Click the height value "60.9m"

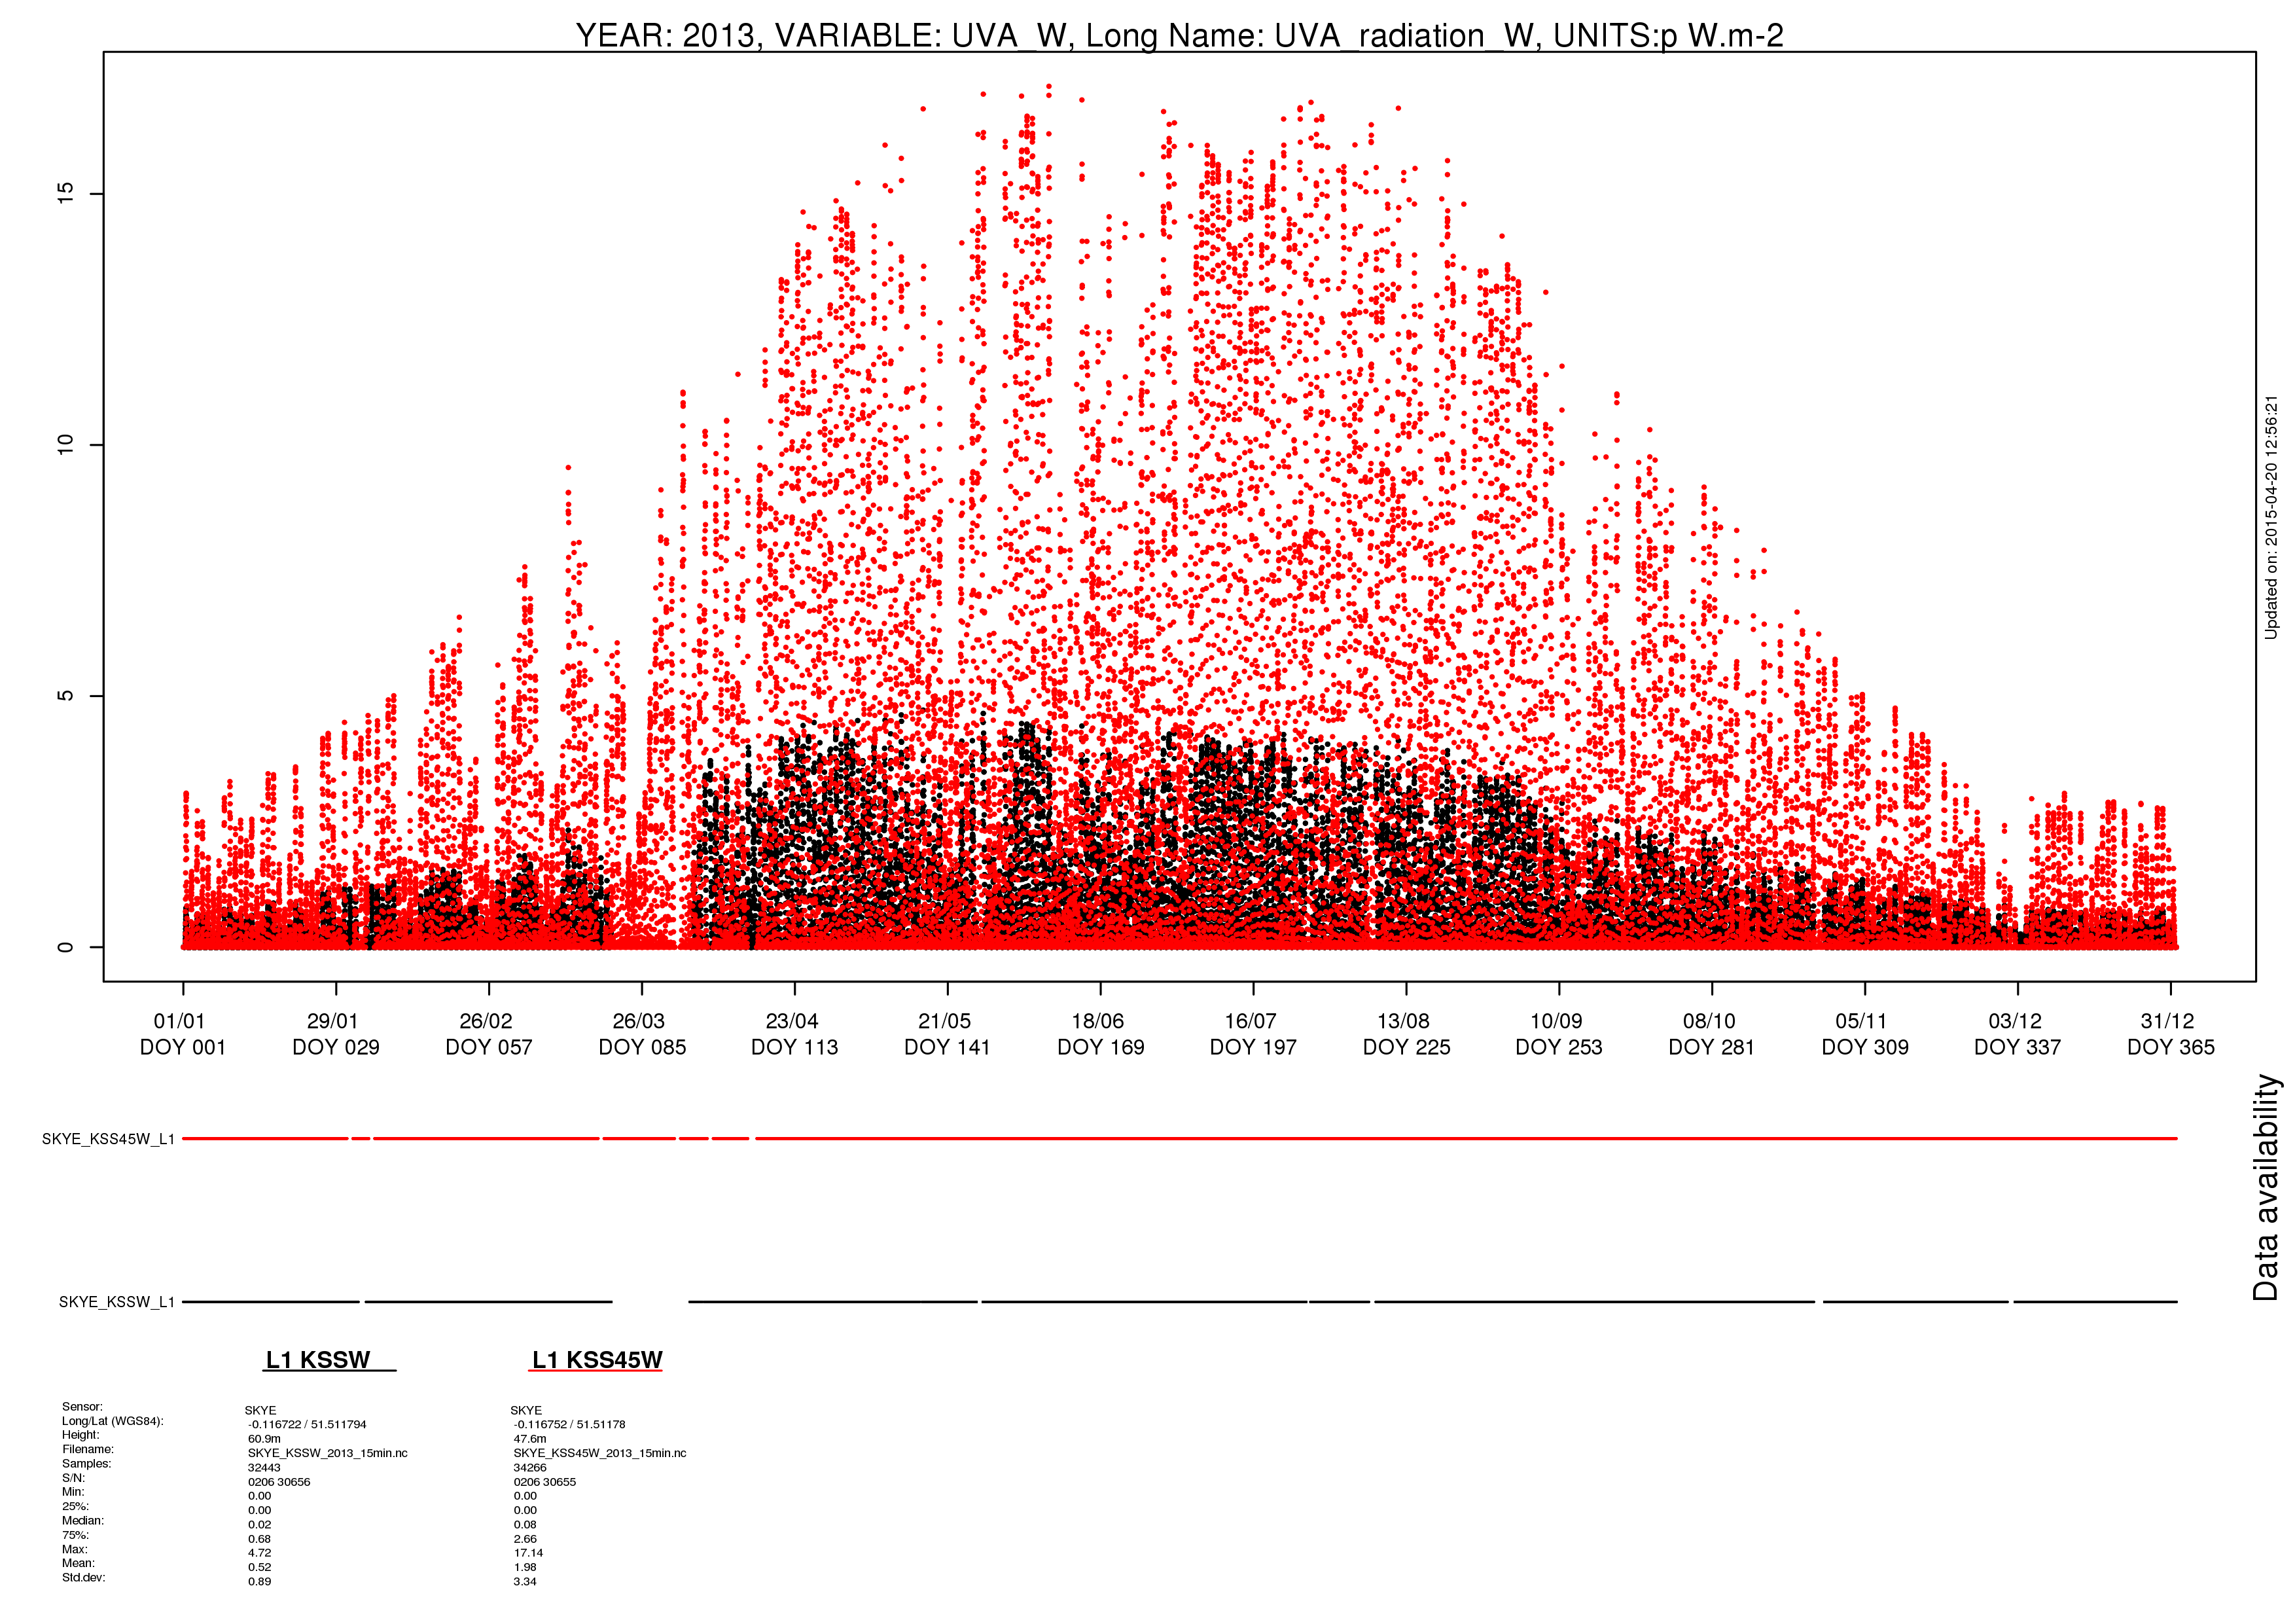(265, 1439)
